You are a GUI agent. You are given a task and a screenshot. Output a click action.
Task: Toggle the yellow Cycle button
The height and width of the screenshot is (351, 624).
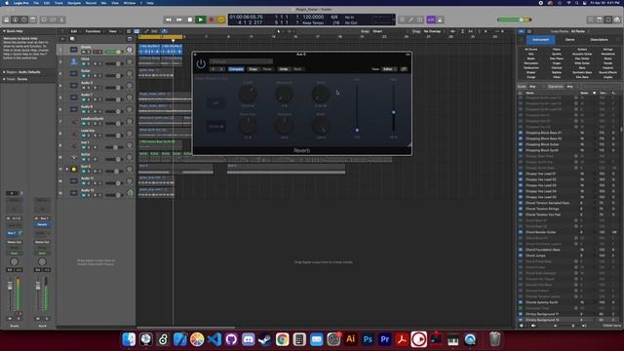221,19
